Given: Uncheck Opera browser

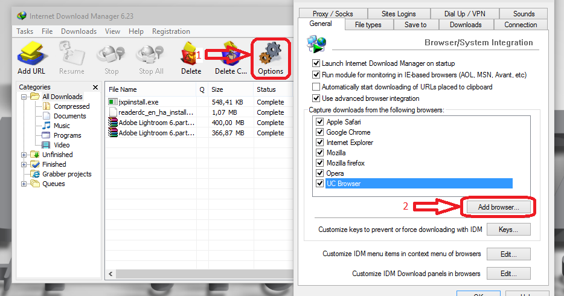Looking at the screenshot, I should click(320, 173).
